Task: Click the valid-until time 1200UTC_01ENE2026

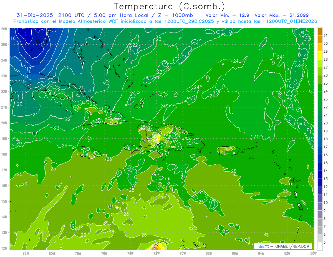Action: tap(292, 21)
